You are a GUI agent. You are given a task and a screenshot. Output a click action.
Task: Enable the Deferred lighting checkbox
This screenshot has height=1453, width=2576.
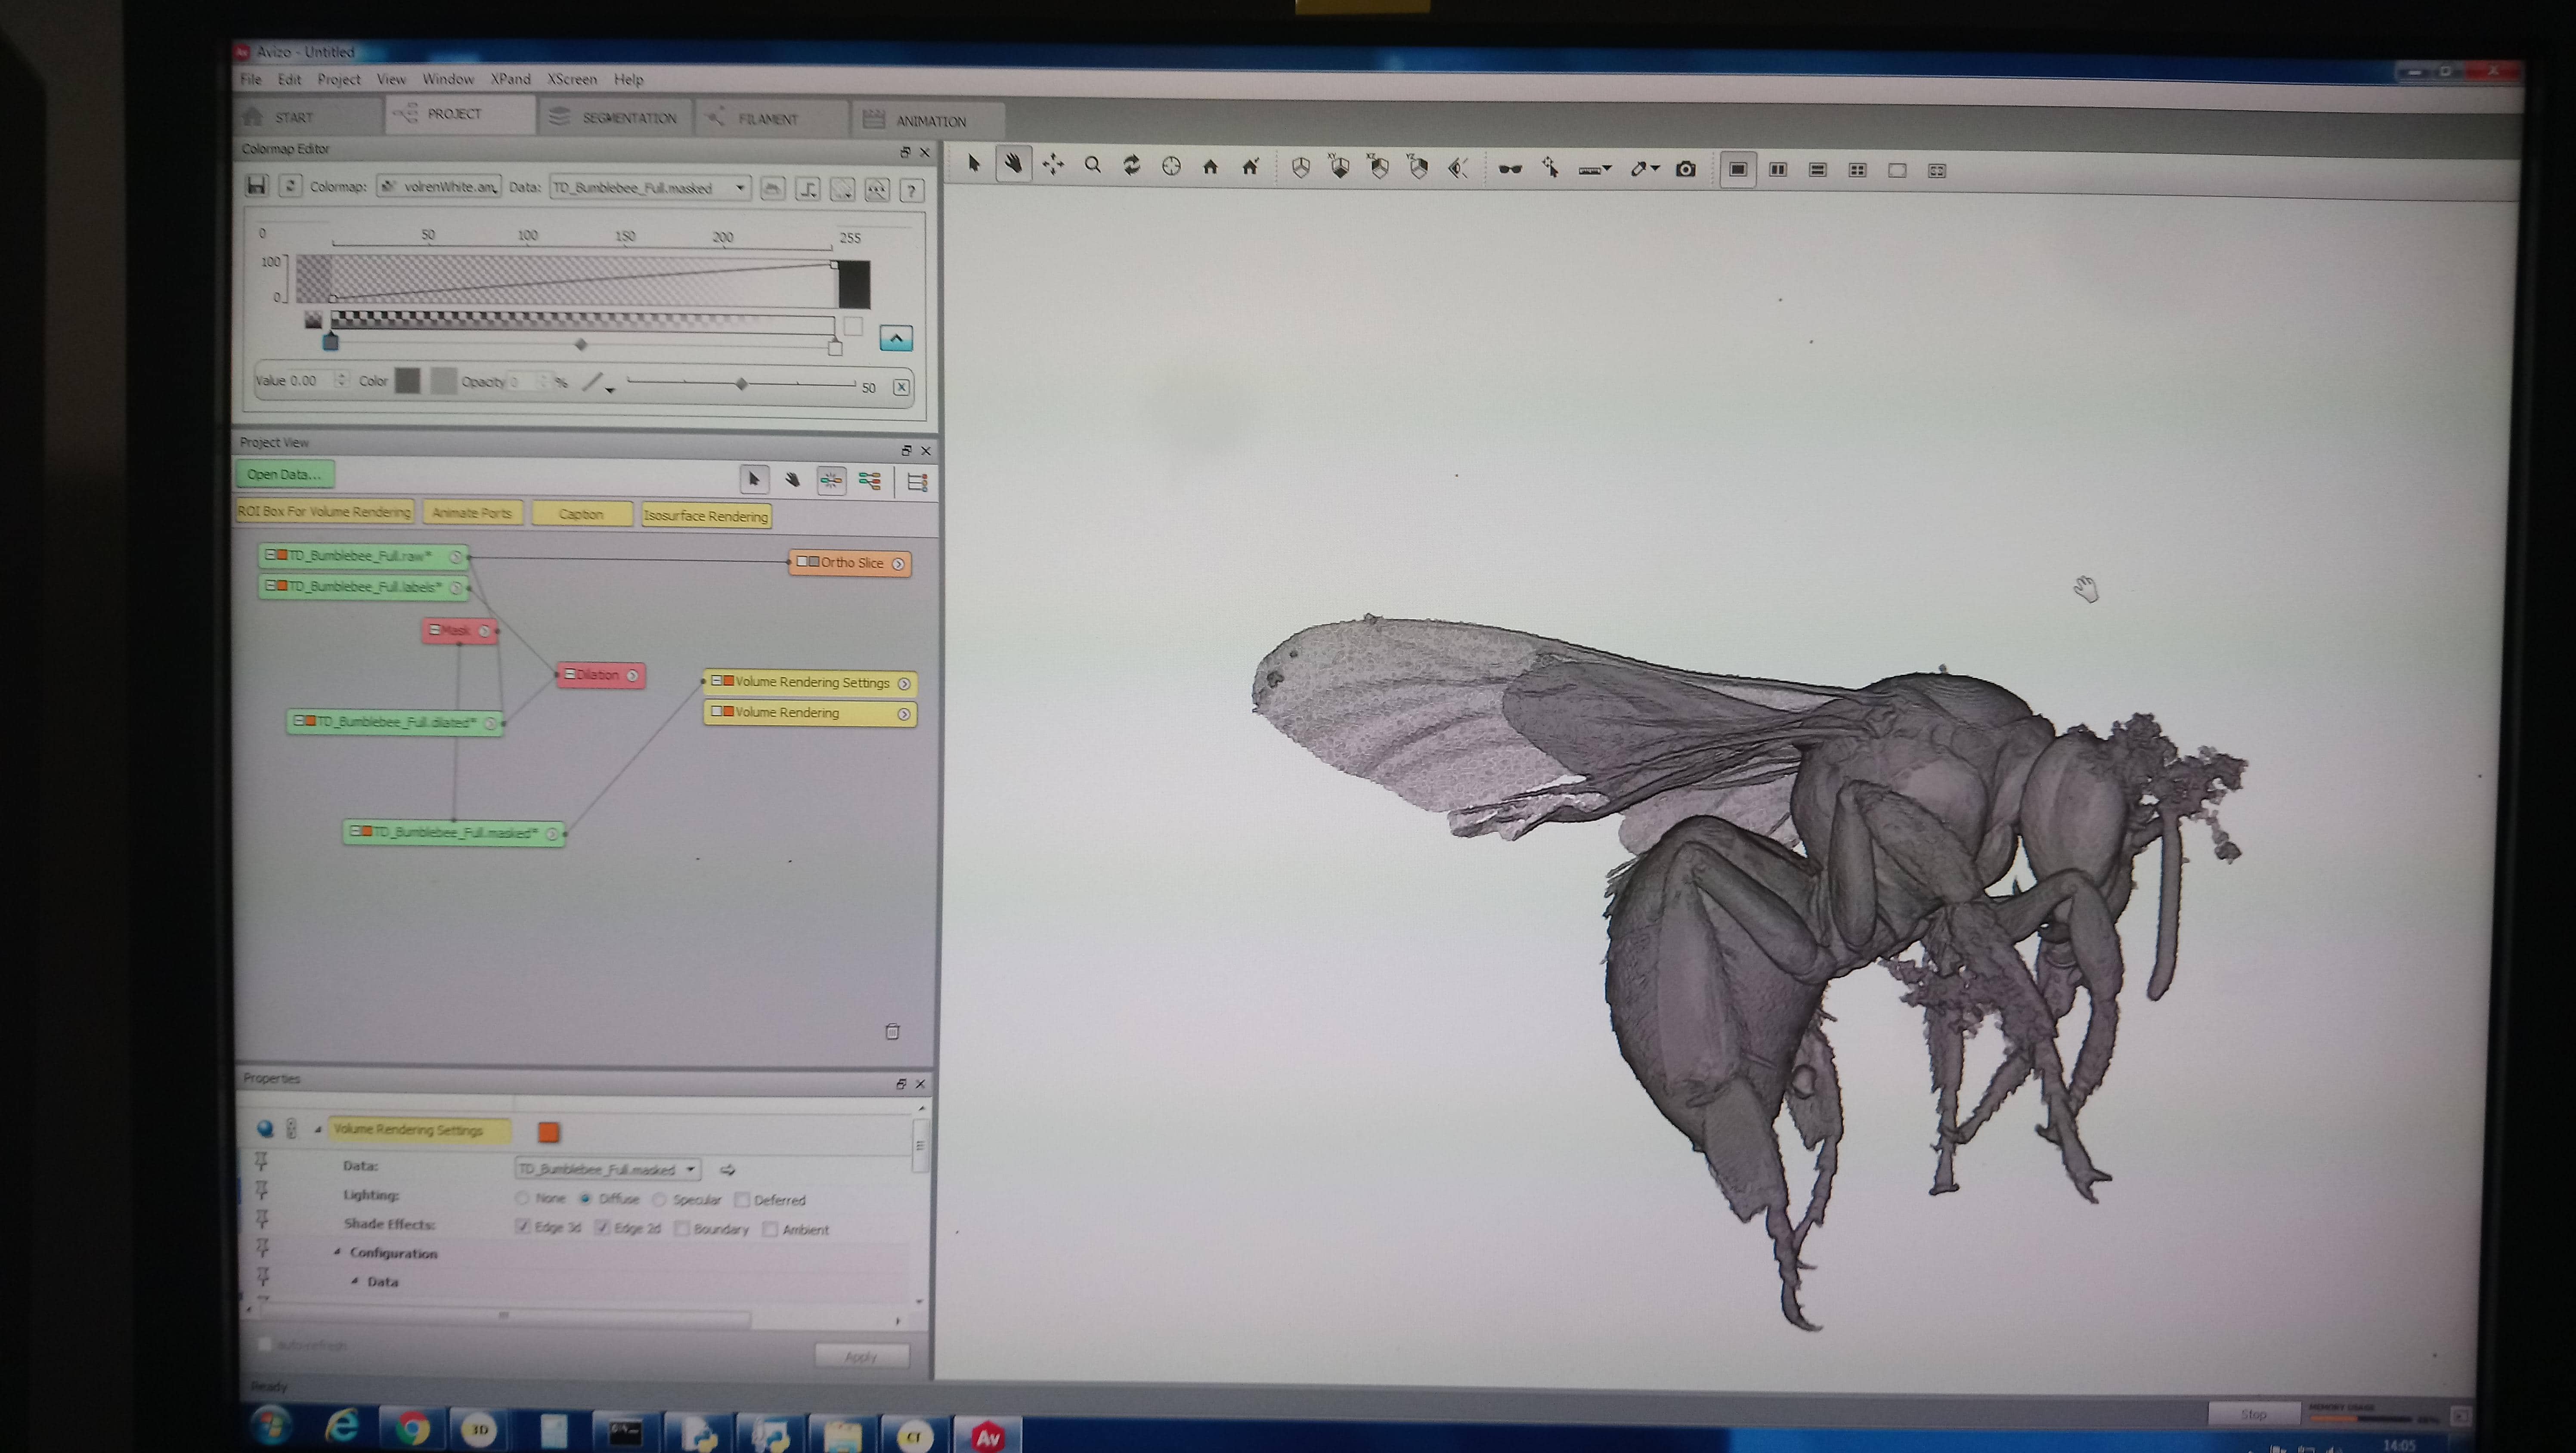click(x=742, y=1199)
